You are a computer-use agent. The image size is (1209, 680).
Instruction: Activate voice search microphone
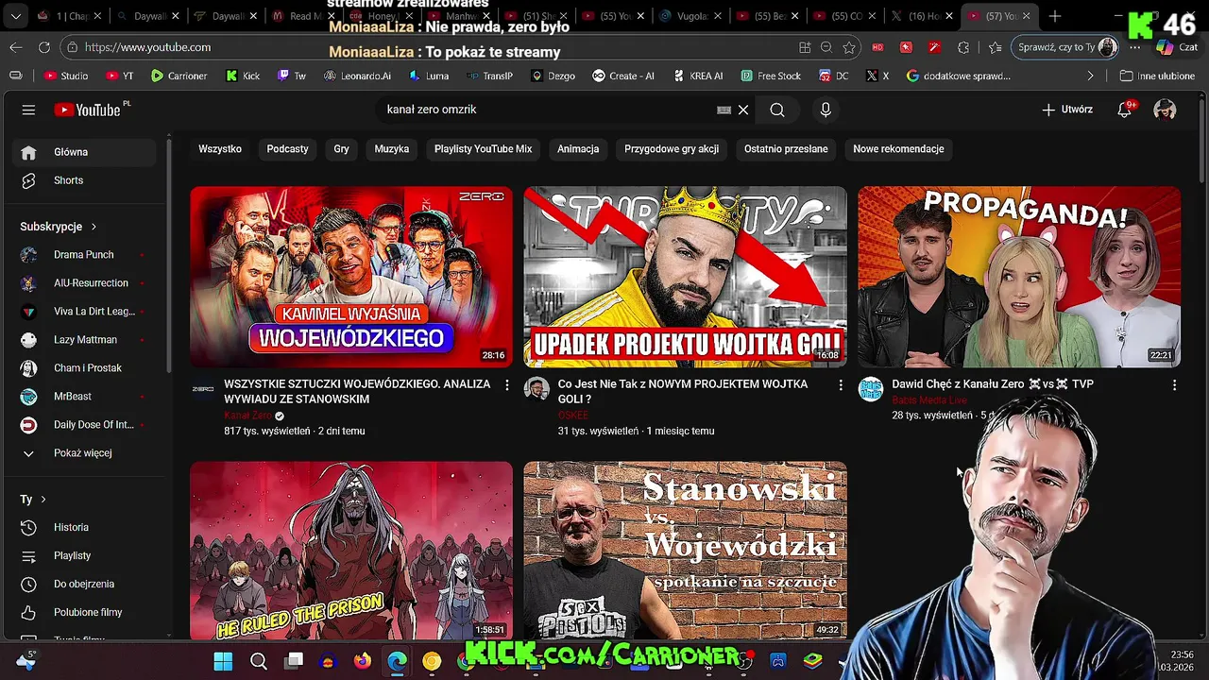pyautogui.click(x=826, y=110)
